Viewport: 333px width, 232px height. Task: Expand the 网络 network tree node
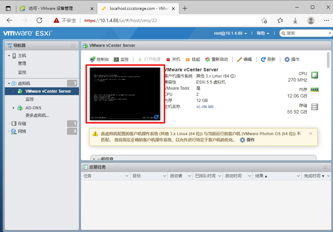[x=9, y=131]
